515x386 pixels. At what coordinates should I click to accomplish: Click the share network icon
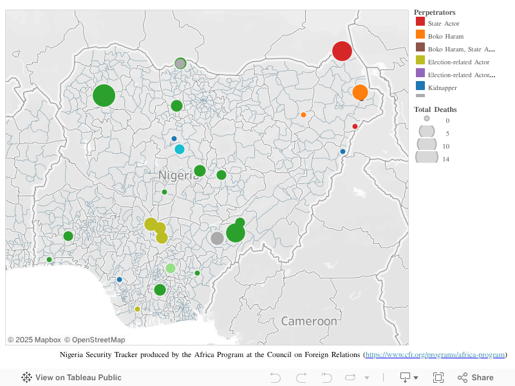click(462, 378)
